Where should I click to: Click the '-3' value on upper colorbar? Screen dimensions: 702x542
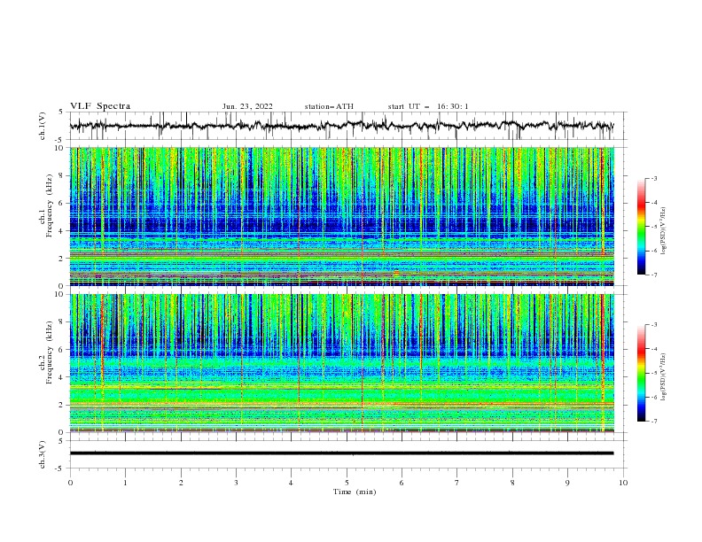click(653, 178)
